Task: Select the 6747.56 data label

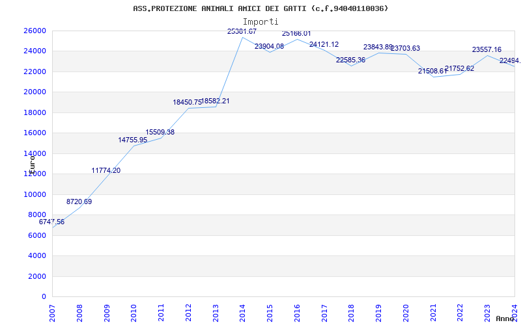Action: point(51,222)
